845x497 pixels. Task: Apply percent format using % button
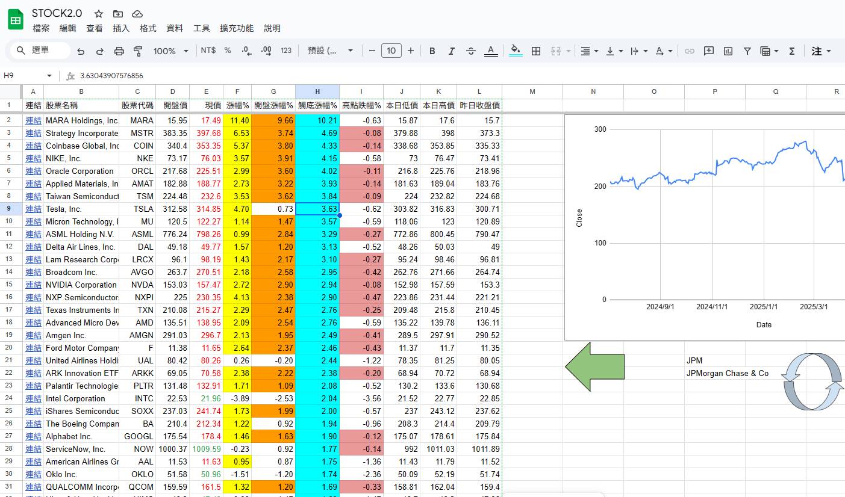coord(228,51)
